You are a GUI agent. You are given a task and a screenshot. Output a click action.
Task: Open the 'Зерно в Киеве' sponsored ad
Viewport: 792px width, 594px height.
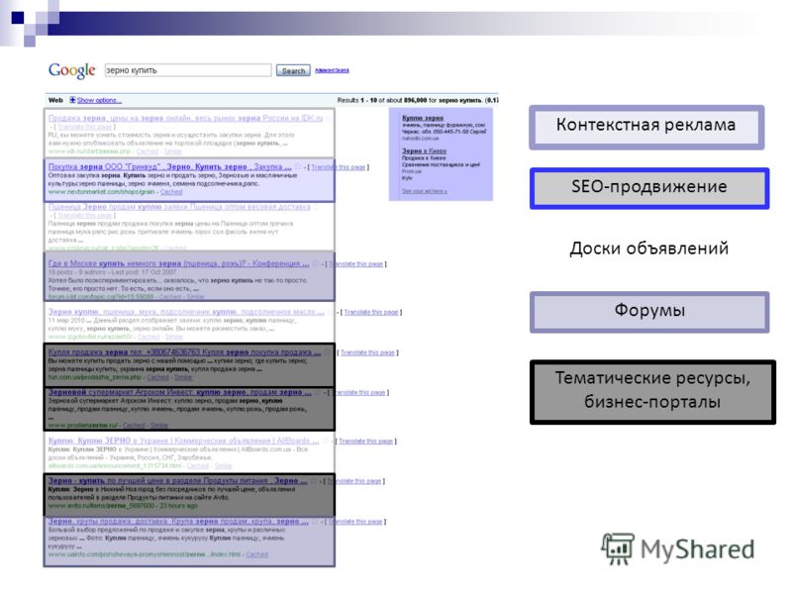click(425, 151)
